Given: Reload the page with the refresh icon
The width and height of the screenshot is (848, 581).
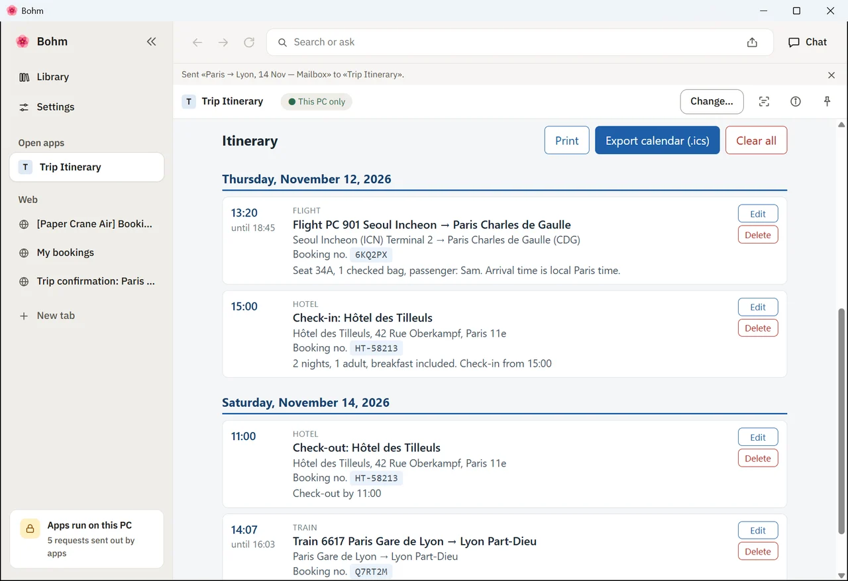Looking at the screenshot, I should pyautogui.click(x=249, y=42).
